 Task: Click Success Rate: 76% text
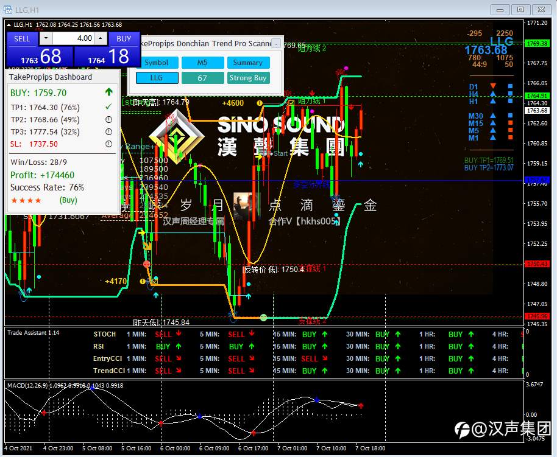[x=48, y=187]
